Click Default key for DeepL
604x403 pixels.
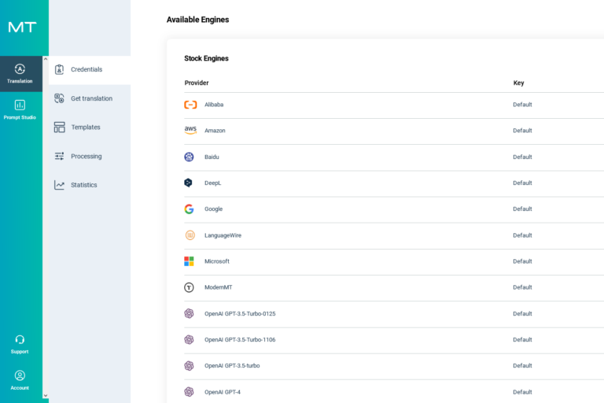pos(522,183)
